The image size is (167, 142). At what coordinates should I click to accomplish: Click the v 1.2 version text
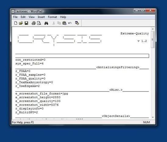[142, 41]
